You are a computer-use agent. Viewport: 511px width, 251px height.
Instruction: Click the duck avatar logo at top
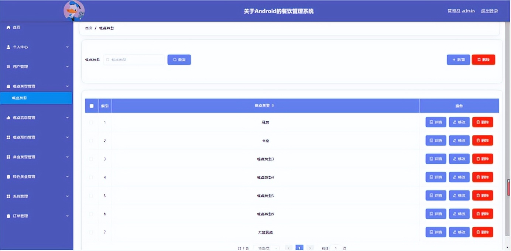(74, 11)
